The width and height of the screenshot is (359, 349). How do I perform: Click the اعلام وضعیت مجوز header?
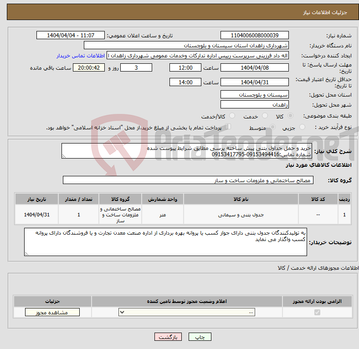187,301
